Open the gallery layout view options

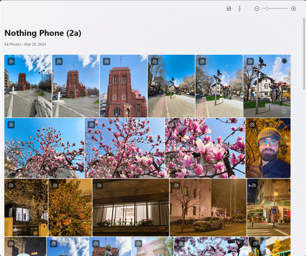(229, 9)
